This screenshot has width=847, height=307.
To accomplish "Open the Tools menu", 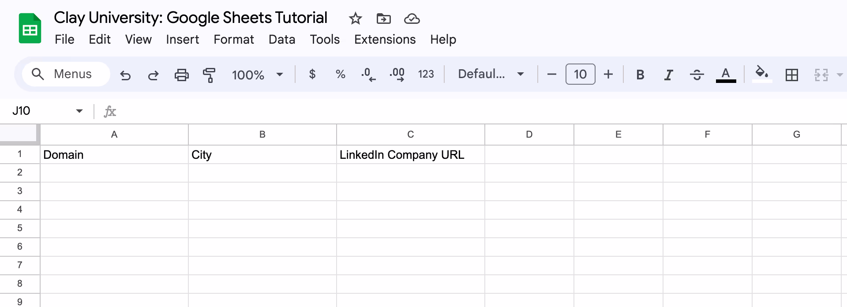I will [325, 39].
